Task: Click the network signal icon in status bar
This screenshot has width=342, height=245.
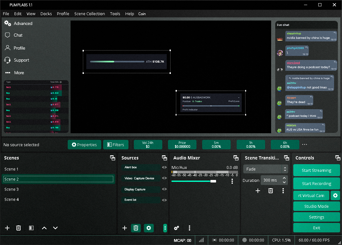Action: (x=201, y=240)
